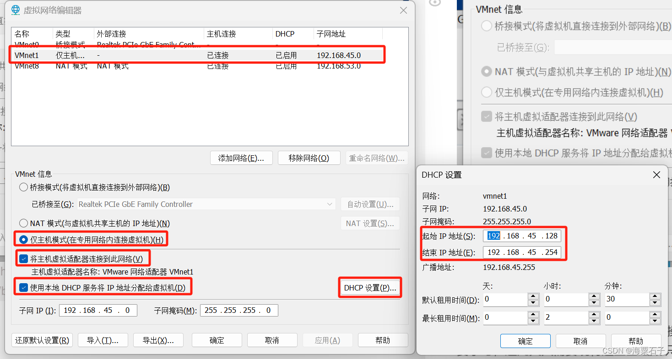This screenshot has width=672, height=359.
Task: Open DHCP 设置(P)... button
Action: 370,288
